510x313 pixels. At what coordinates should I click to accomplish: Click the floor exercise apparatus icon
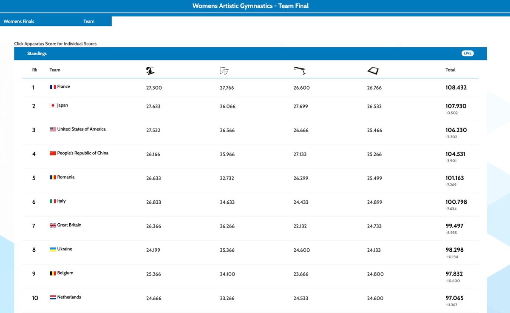point(373,70)
